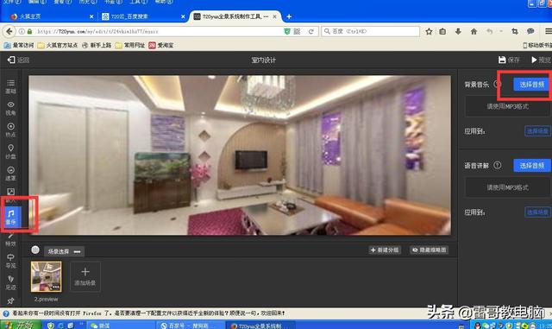Open the 火狐官方站点 bookmark folder
The image size is (552, 329).
pyautogui.click(x=58, y=45)
